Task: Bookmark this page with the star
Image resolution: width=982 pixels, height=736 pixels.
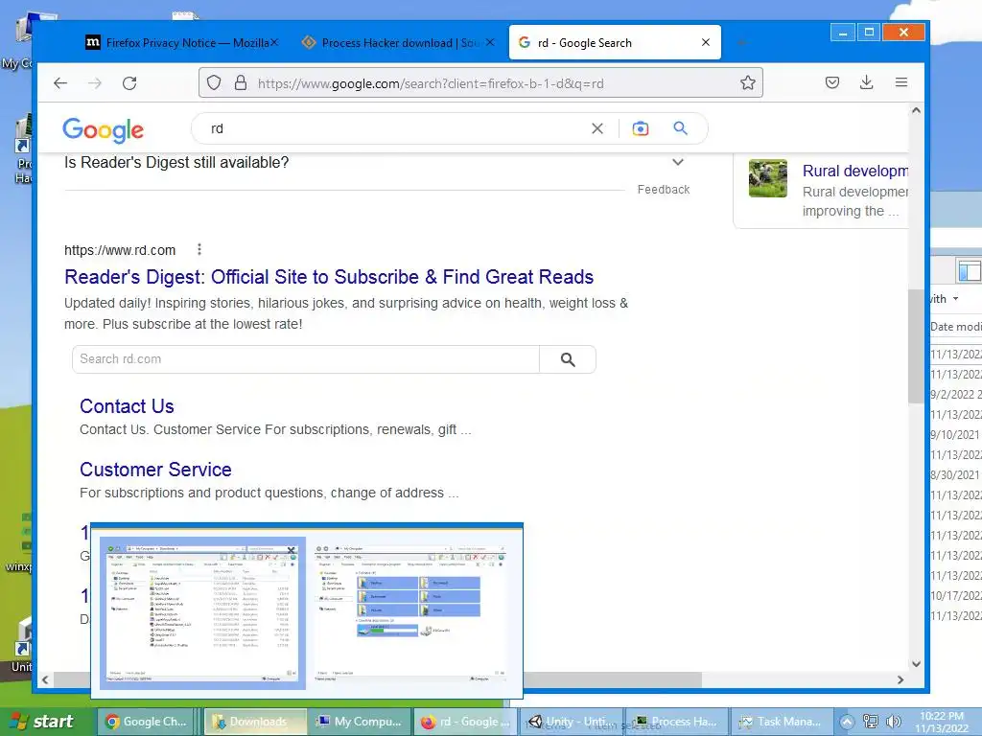Action: pyautogui.click(x=748, y=82)
